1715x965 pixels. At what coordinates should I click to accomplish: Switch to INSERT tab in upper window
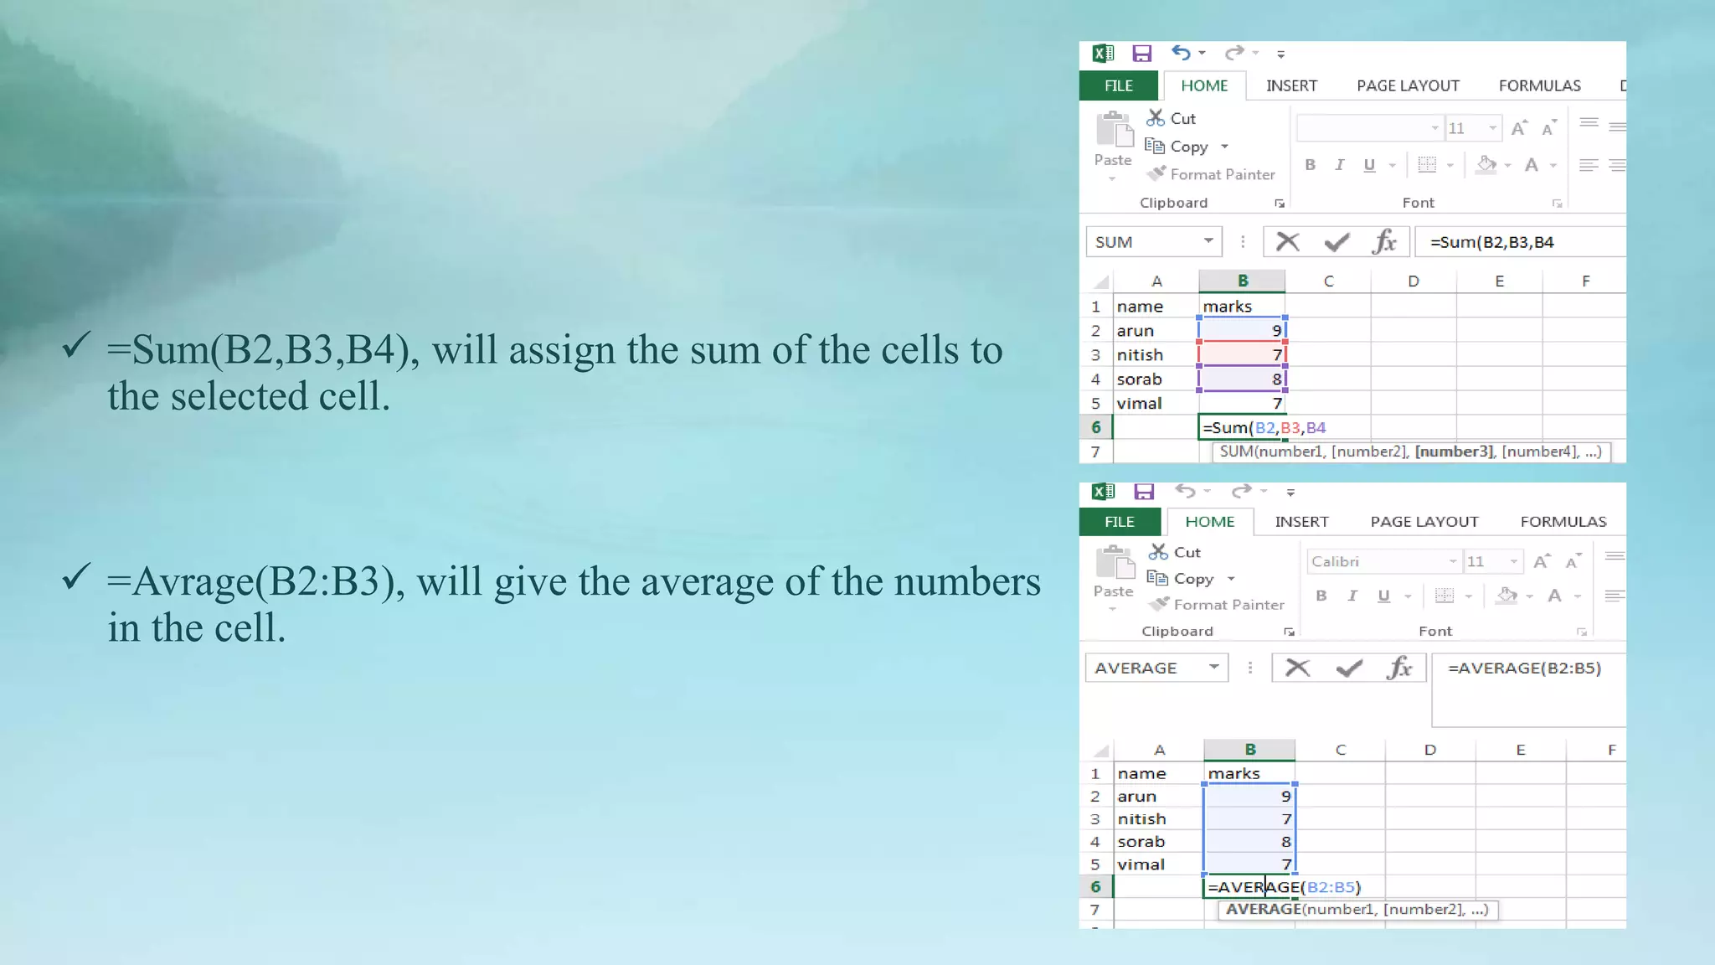coord(1291,85)
